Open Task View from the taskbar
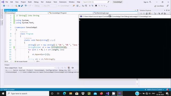The height and width of the screenshot is (96, 171). 58,94
